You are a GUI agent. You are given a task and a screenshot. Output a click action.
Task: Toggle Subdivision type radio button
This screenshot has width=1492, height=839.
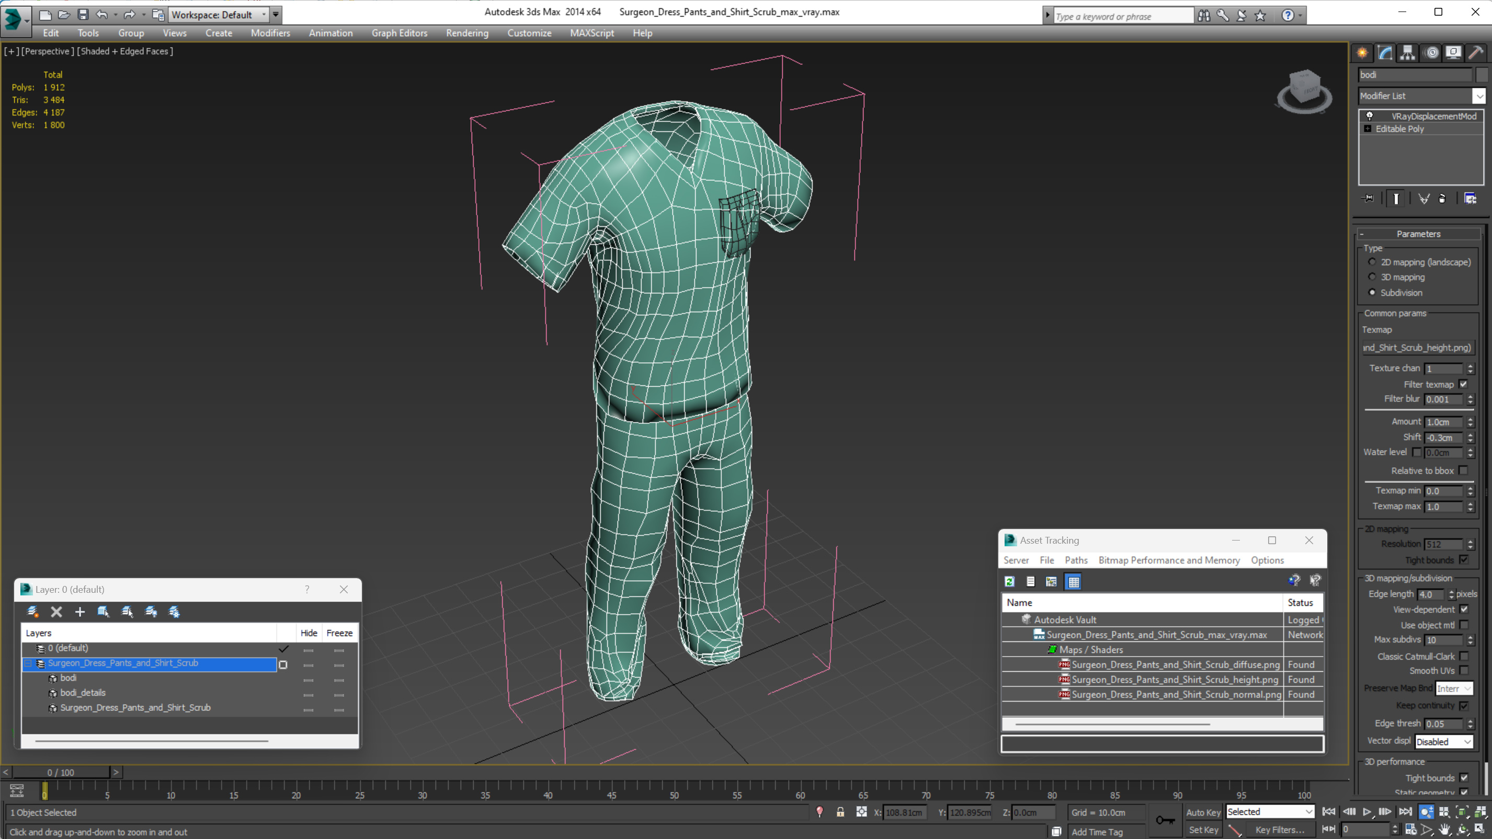pyautogui.click(x=1372, y=292)
